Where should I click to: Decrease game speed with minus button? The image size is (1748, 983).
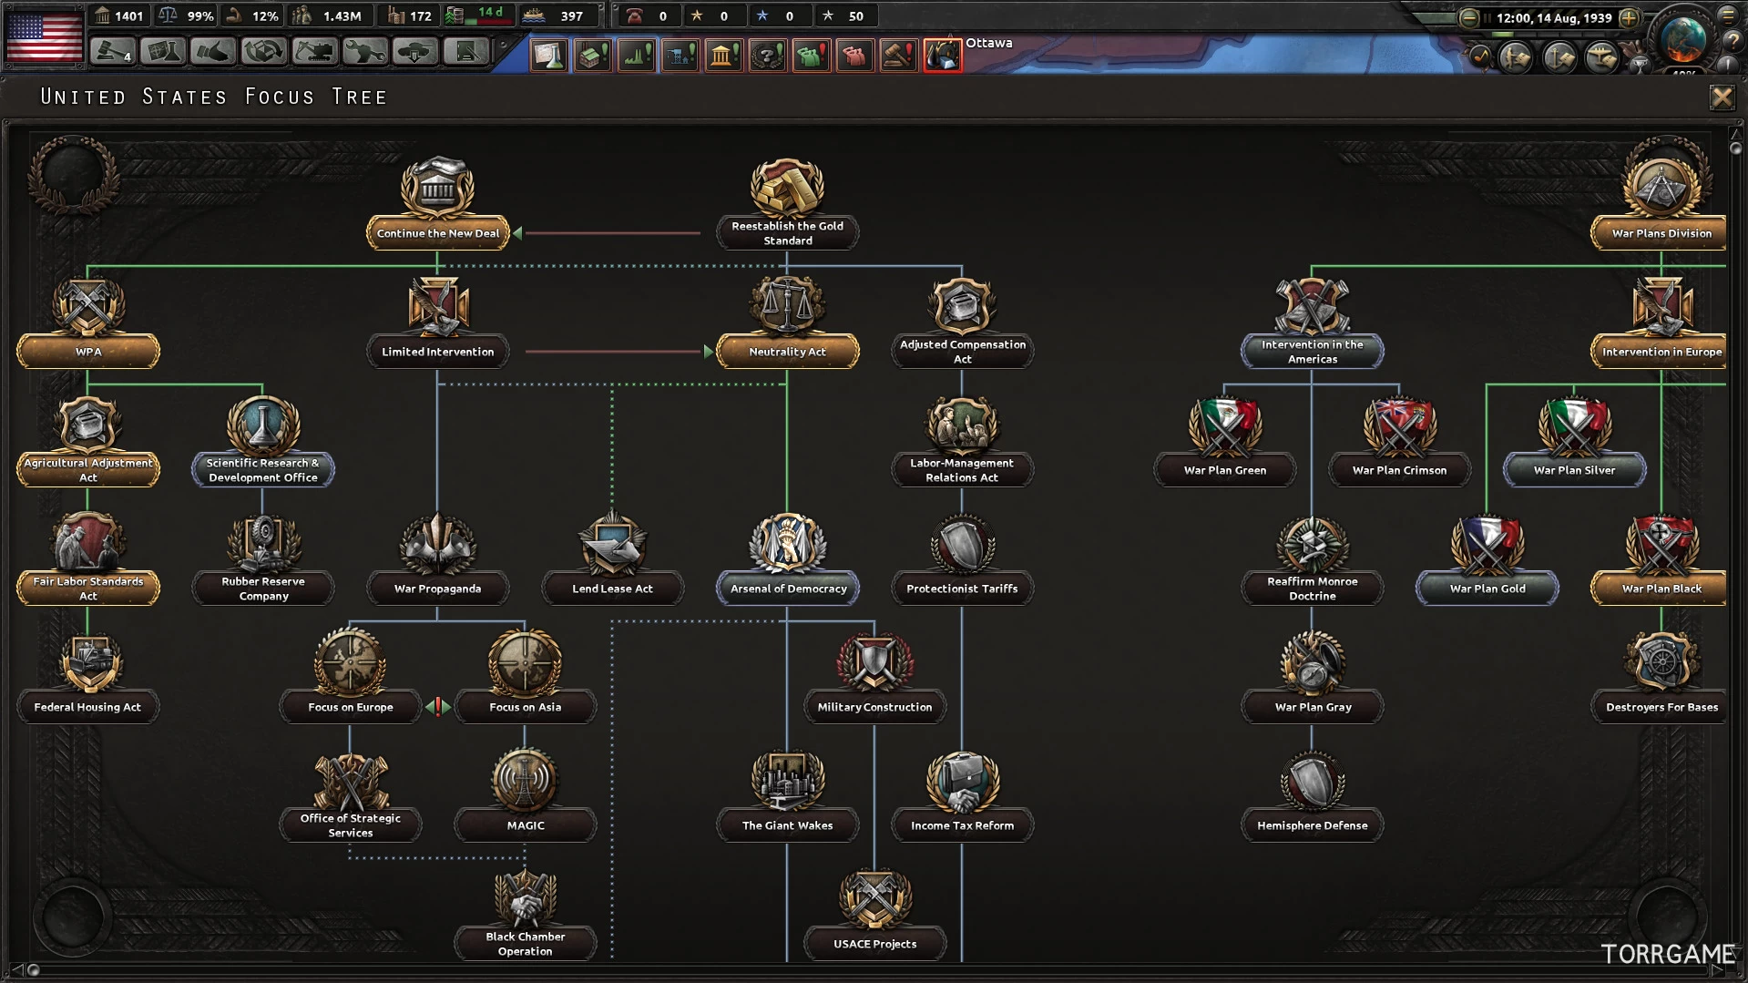(x=1467, y=17)
